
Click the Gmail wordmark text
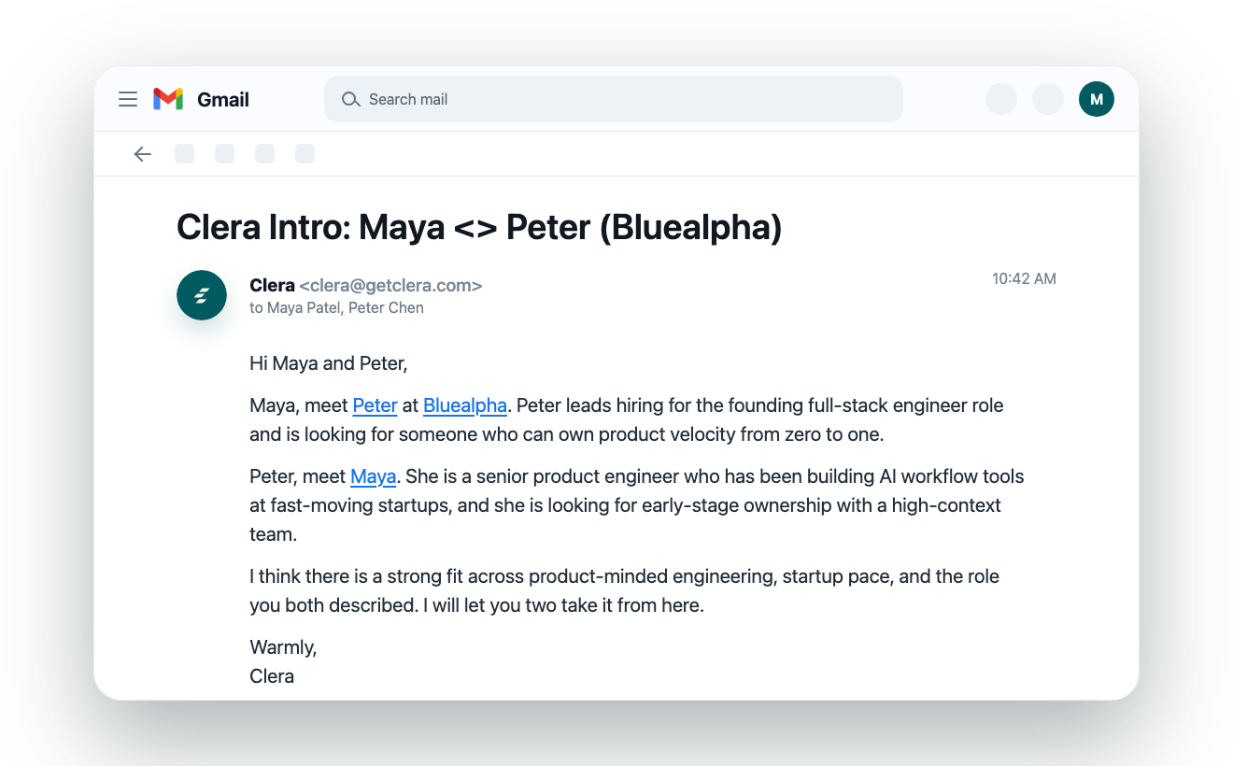point(223,99)
